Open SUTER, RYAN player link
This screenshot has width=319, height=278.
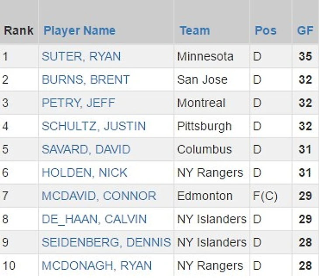81,56
